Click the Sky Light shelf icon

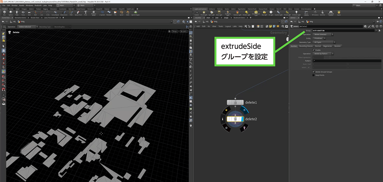(x=264, y=13)
